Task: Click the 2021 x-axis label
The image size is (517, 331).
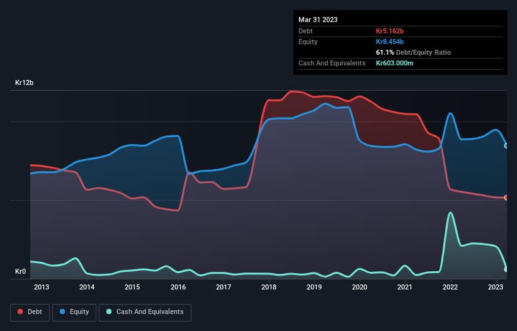Action: point(404,287)
